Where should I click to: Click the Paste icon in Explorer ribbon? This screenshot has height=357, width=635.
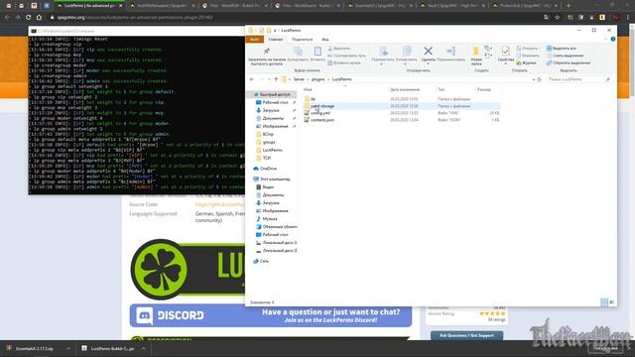pos(317,55)
